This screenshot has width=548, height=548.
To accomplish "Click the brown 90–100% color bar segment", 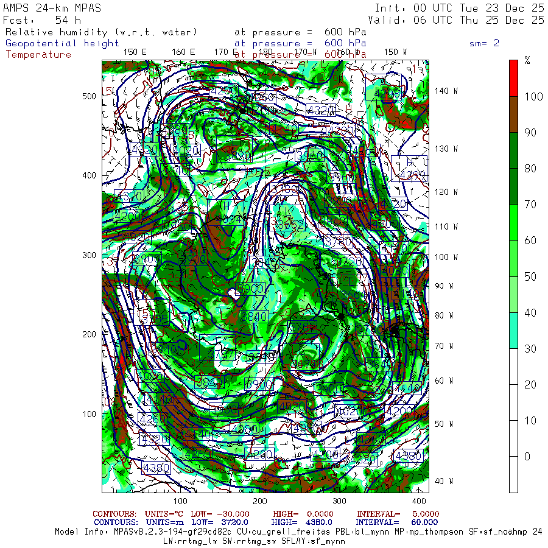I will pyautogui.click(x=513, y=114).
